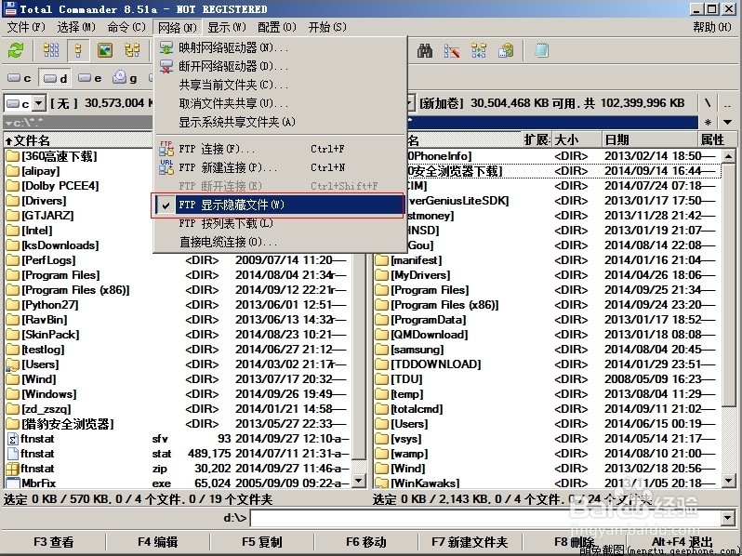Screen dimensions: 742x556
Task: Switch to drive d button
Action: [x=55, y=78]
